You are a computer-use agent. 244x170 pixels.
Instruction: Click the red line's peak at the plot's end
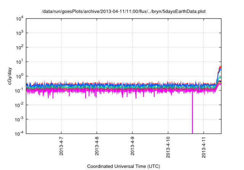pyautogui.click(x=220, y=67)
